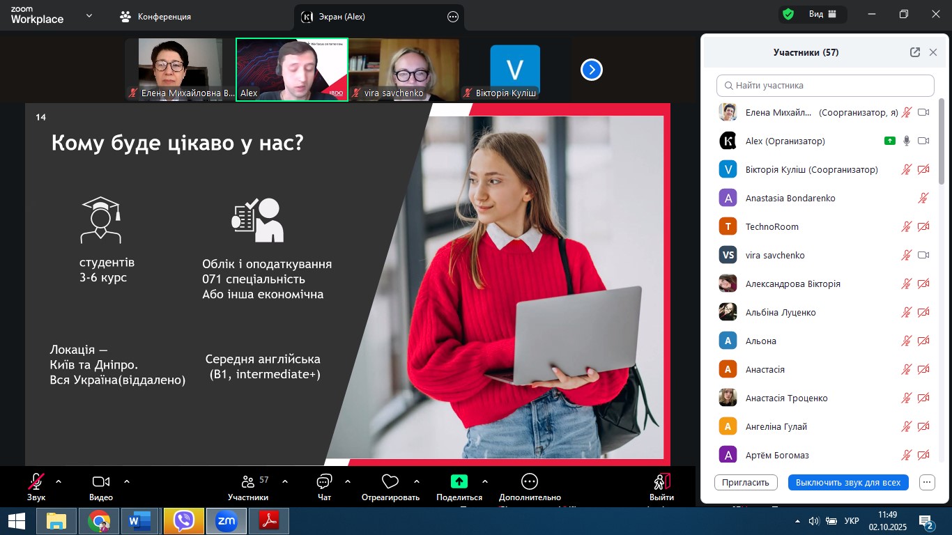Expand video options arrow beside Видео
Screen dimensions: 952x535
[x=127, y=481]
